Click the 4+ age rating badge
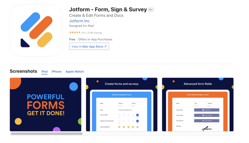 pos(151,10)
